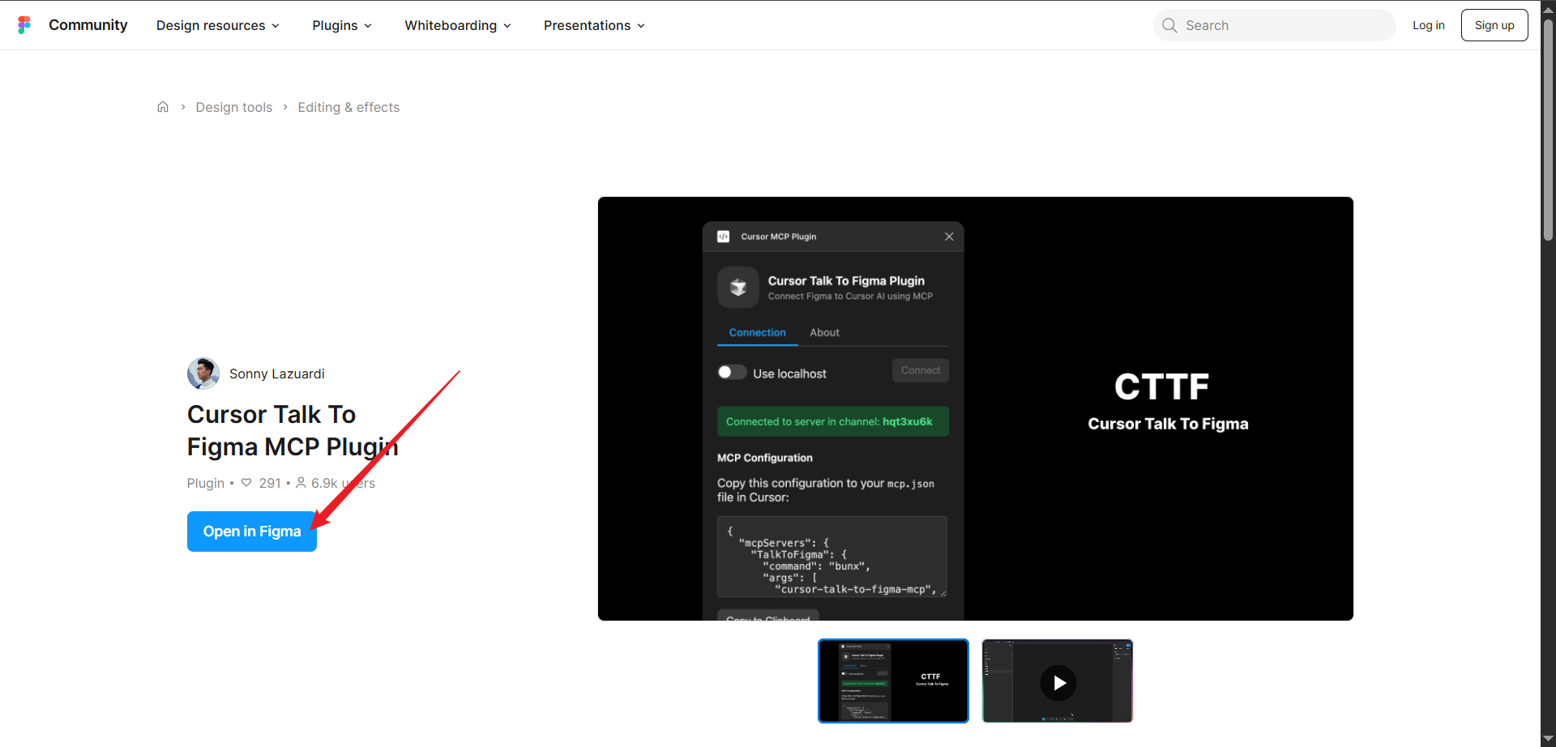Click the Cursor Talk To Figma cube icon
The height and width of the screenshot is (747, 1556).
coord(738,287)
